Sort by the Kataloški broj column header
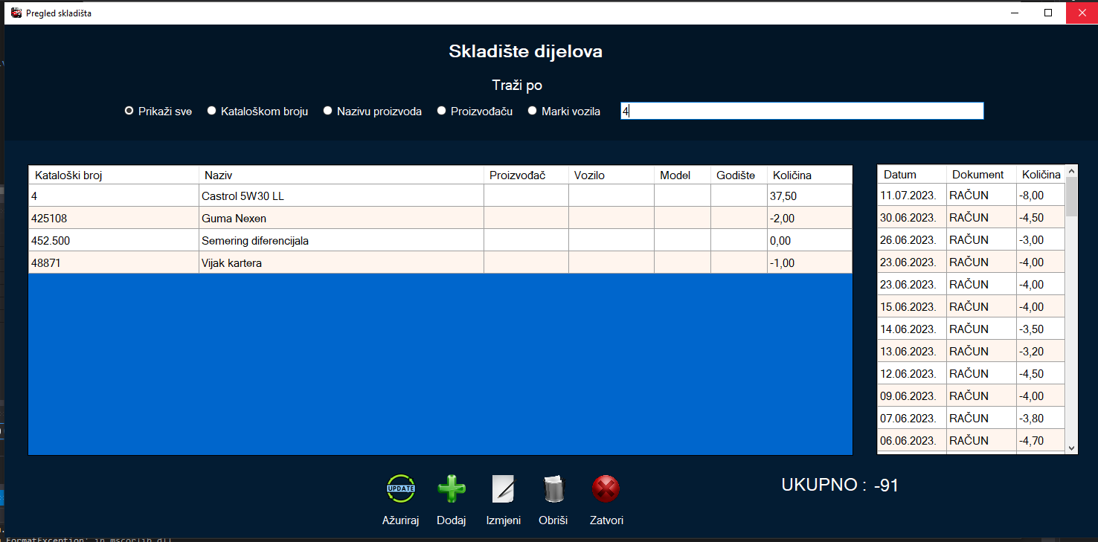Screen dimensions: 1098x542 coord(114,175)
